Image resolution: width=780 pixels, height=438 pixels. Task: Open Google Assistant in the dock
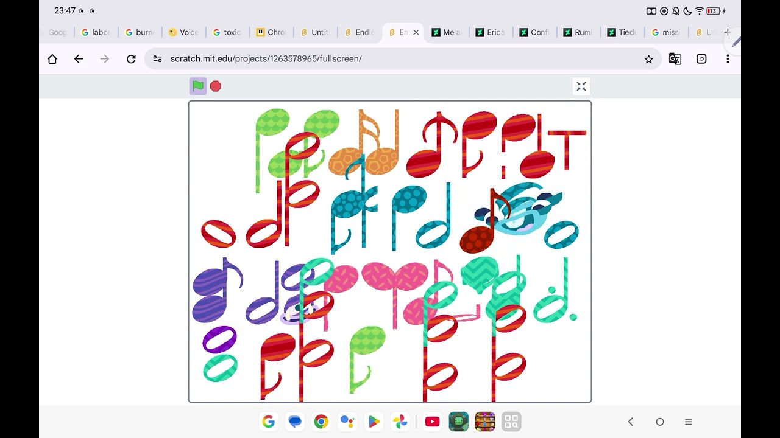tap(347, 422)
